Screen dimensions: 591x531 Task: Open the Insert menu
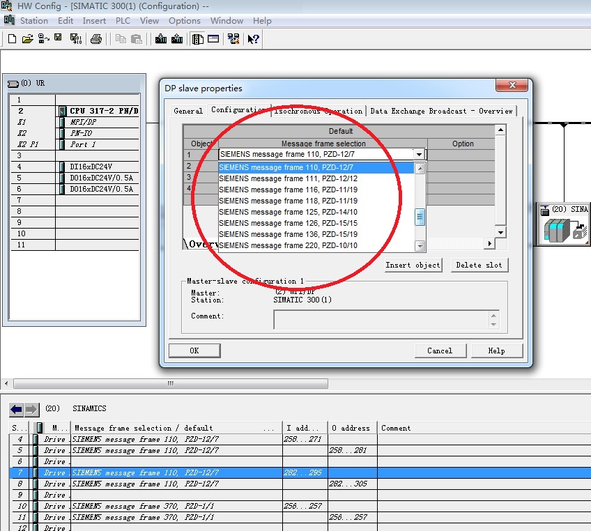pos(94,21)
